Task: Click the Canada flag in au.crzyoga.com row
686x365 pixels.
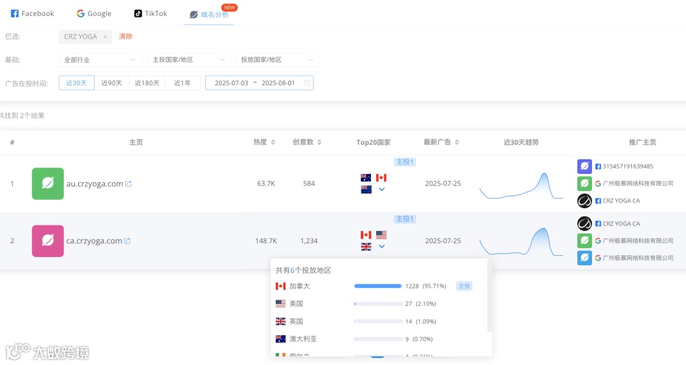Action: (x=381, y=178)
